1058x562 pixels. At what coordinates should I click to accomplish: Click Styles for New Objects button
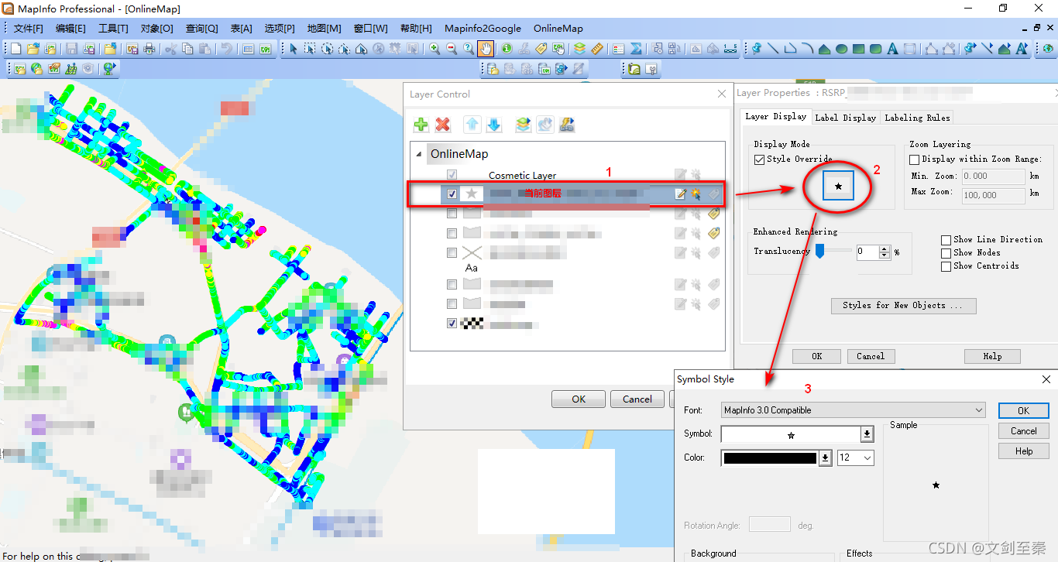click(x=903, y=306)
